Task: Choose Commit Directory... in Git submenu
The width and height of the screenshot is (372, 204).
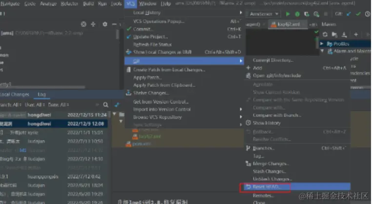Action: (297, 61)
